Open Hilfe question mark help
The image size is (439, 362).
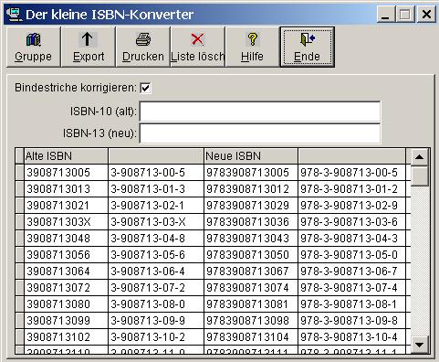[x=252, y=47]
